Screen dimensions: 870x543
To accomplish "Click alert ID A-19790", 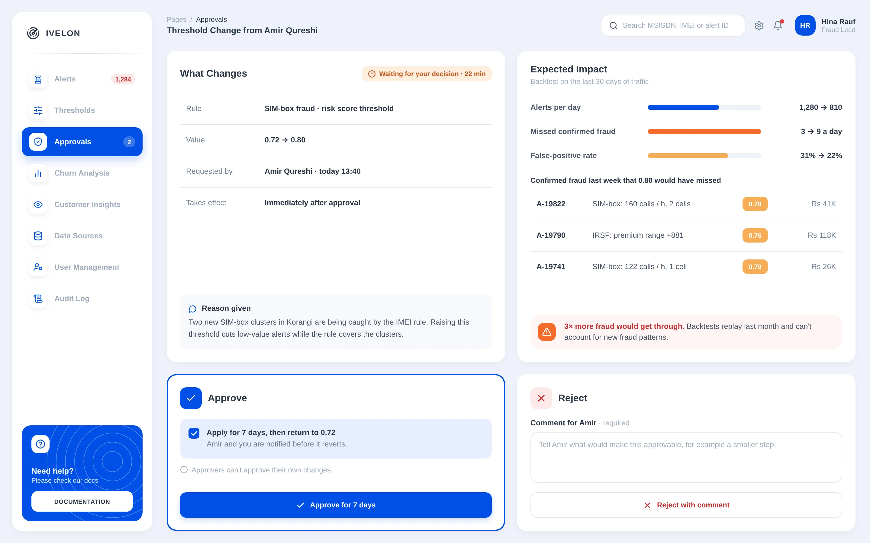I will pos(551,235).
